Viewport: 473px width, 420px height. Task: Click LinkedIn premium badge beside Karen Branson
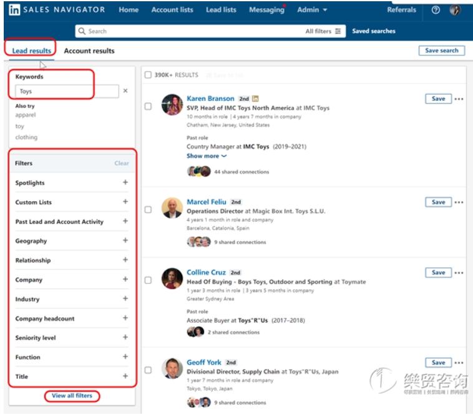[x=255, y=98]
